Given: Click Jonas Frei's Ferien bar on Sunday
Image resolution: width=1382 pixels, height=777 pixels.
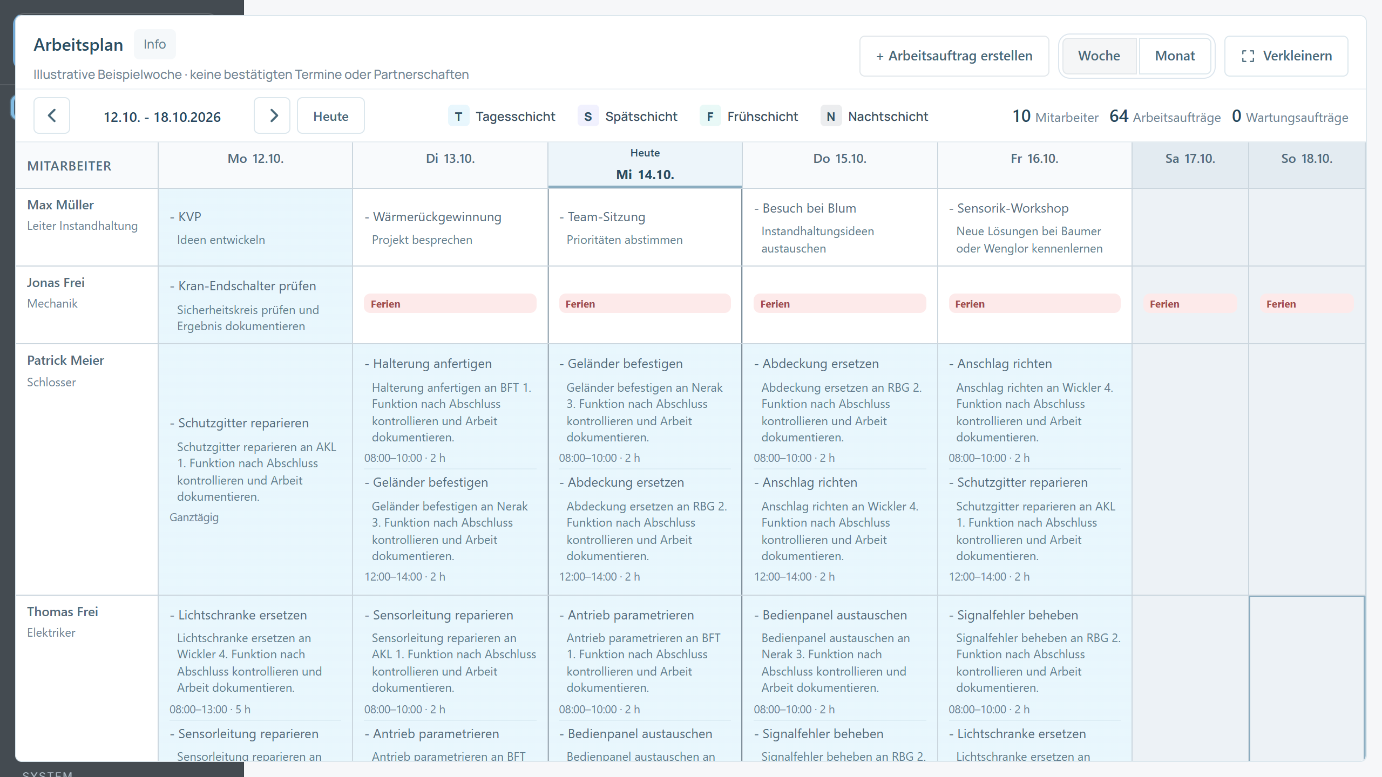Looking at the screenshot, I should (1307, 304).
